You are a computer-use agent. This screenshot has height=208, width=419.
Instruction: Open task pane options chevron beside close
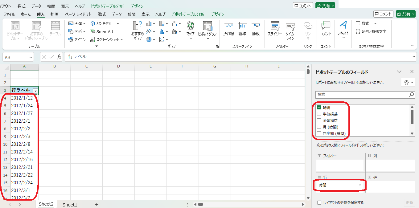pyautogui.click(x=399, y=71)
